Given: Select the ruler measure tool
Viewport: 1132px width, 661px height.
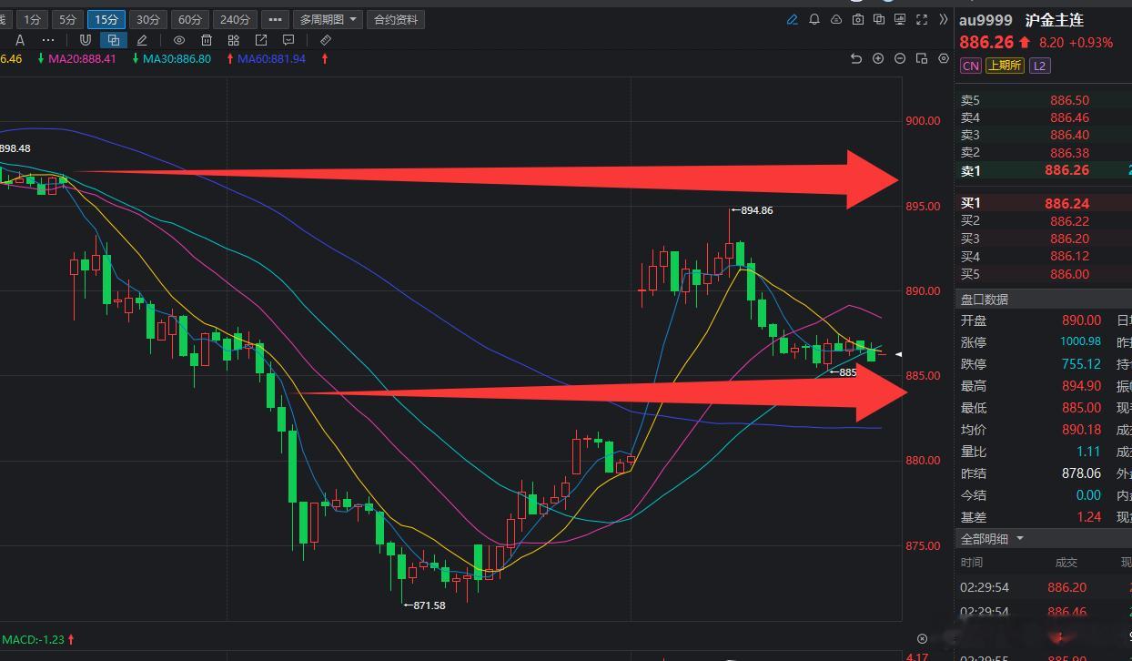Looking at the screenshot, I should click(326, 40).
